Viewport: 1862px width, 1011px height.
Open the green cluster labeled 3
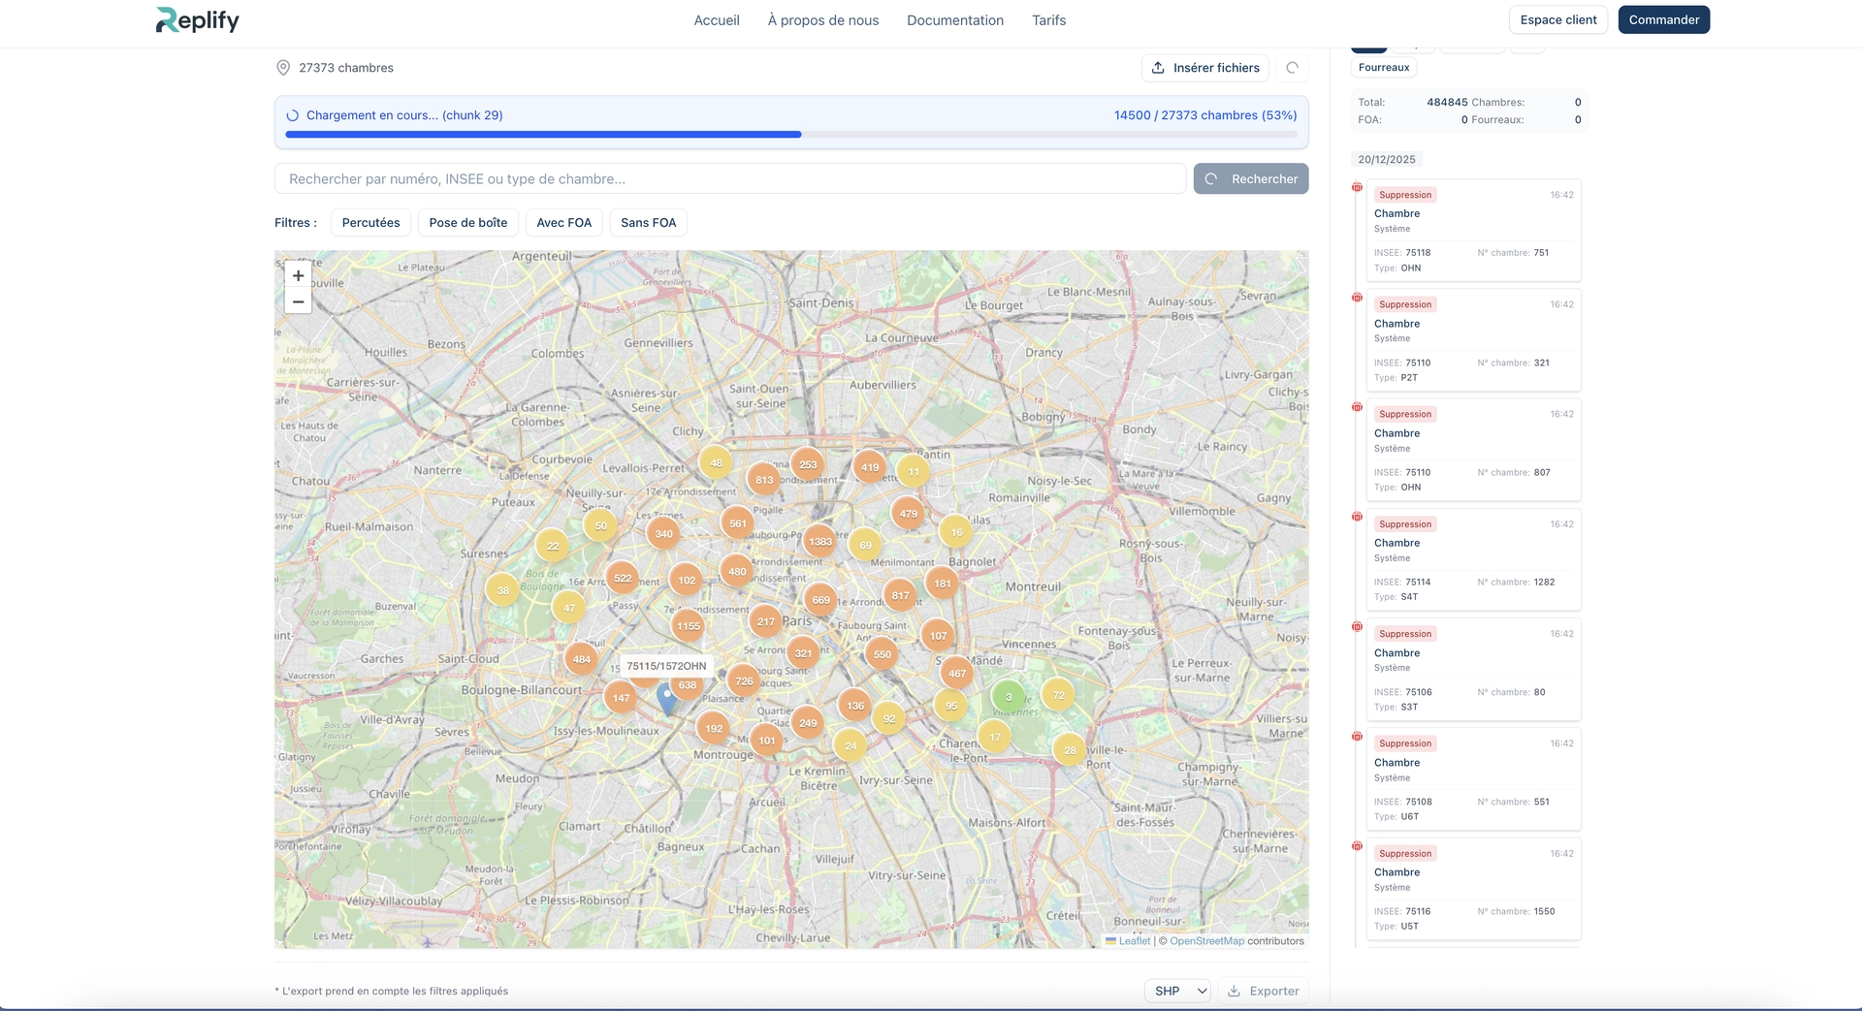coord(1009,697)
